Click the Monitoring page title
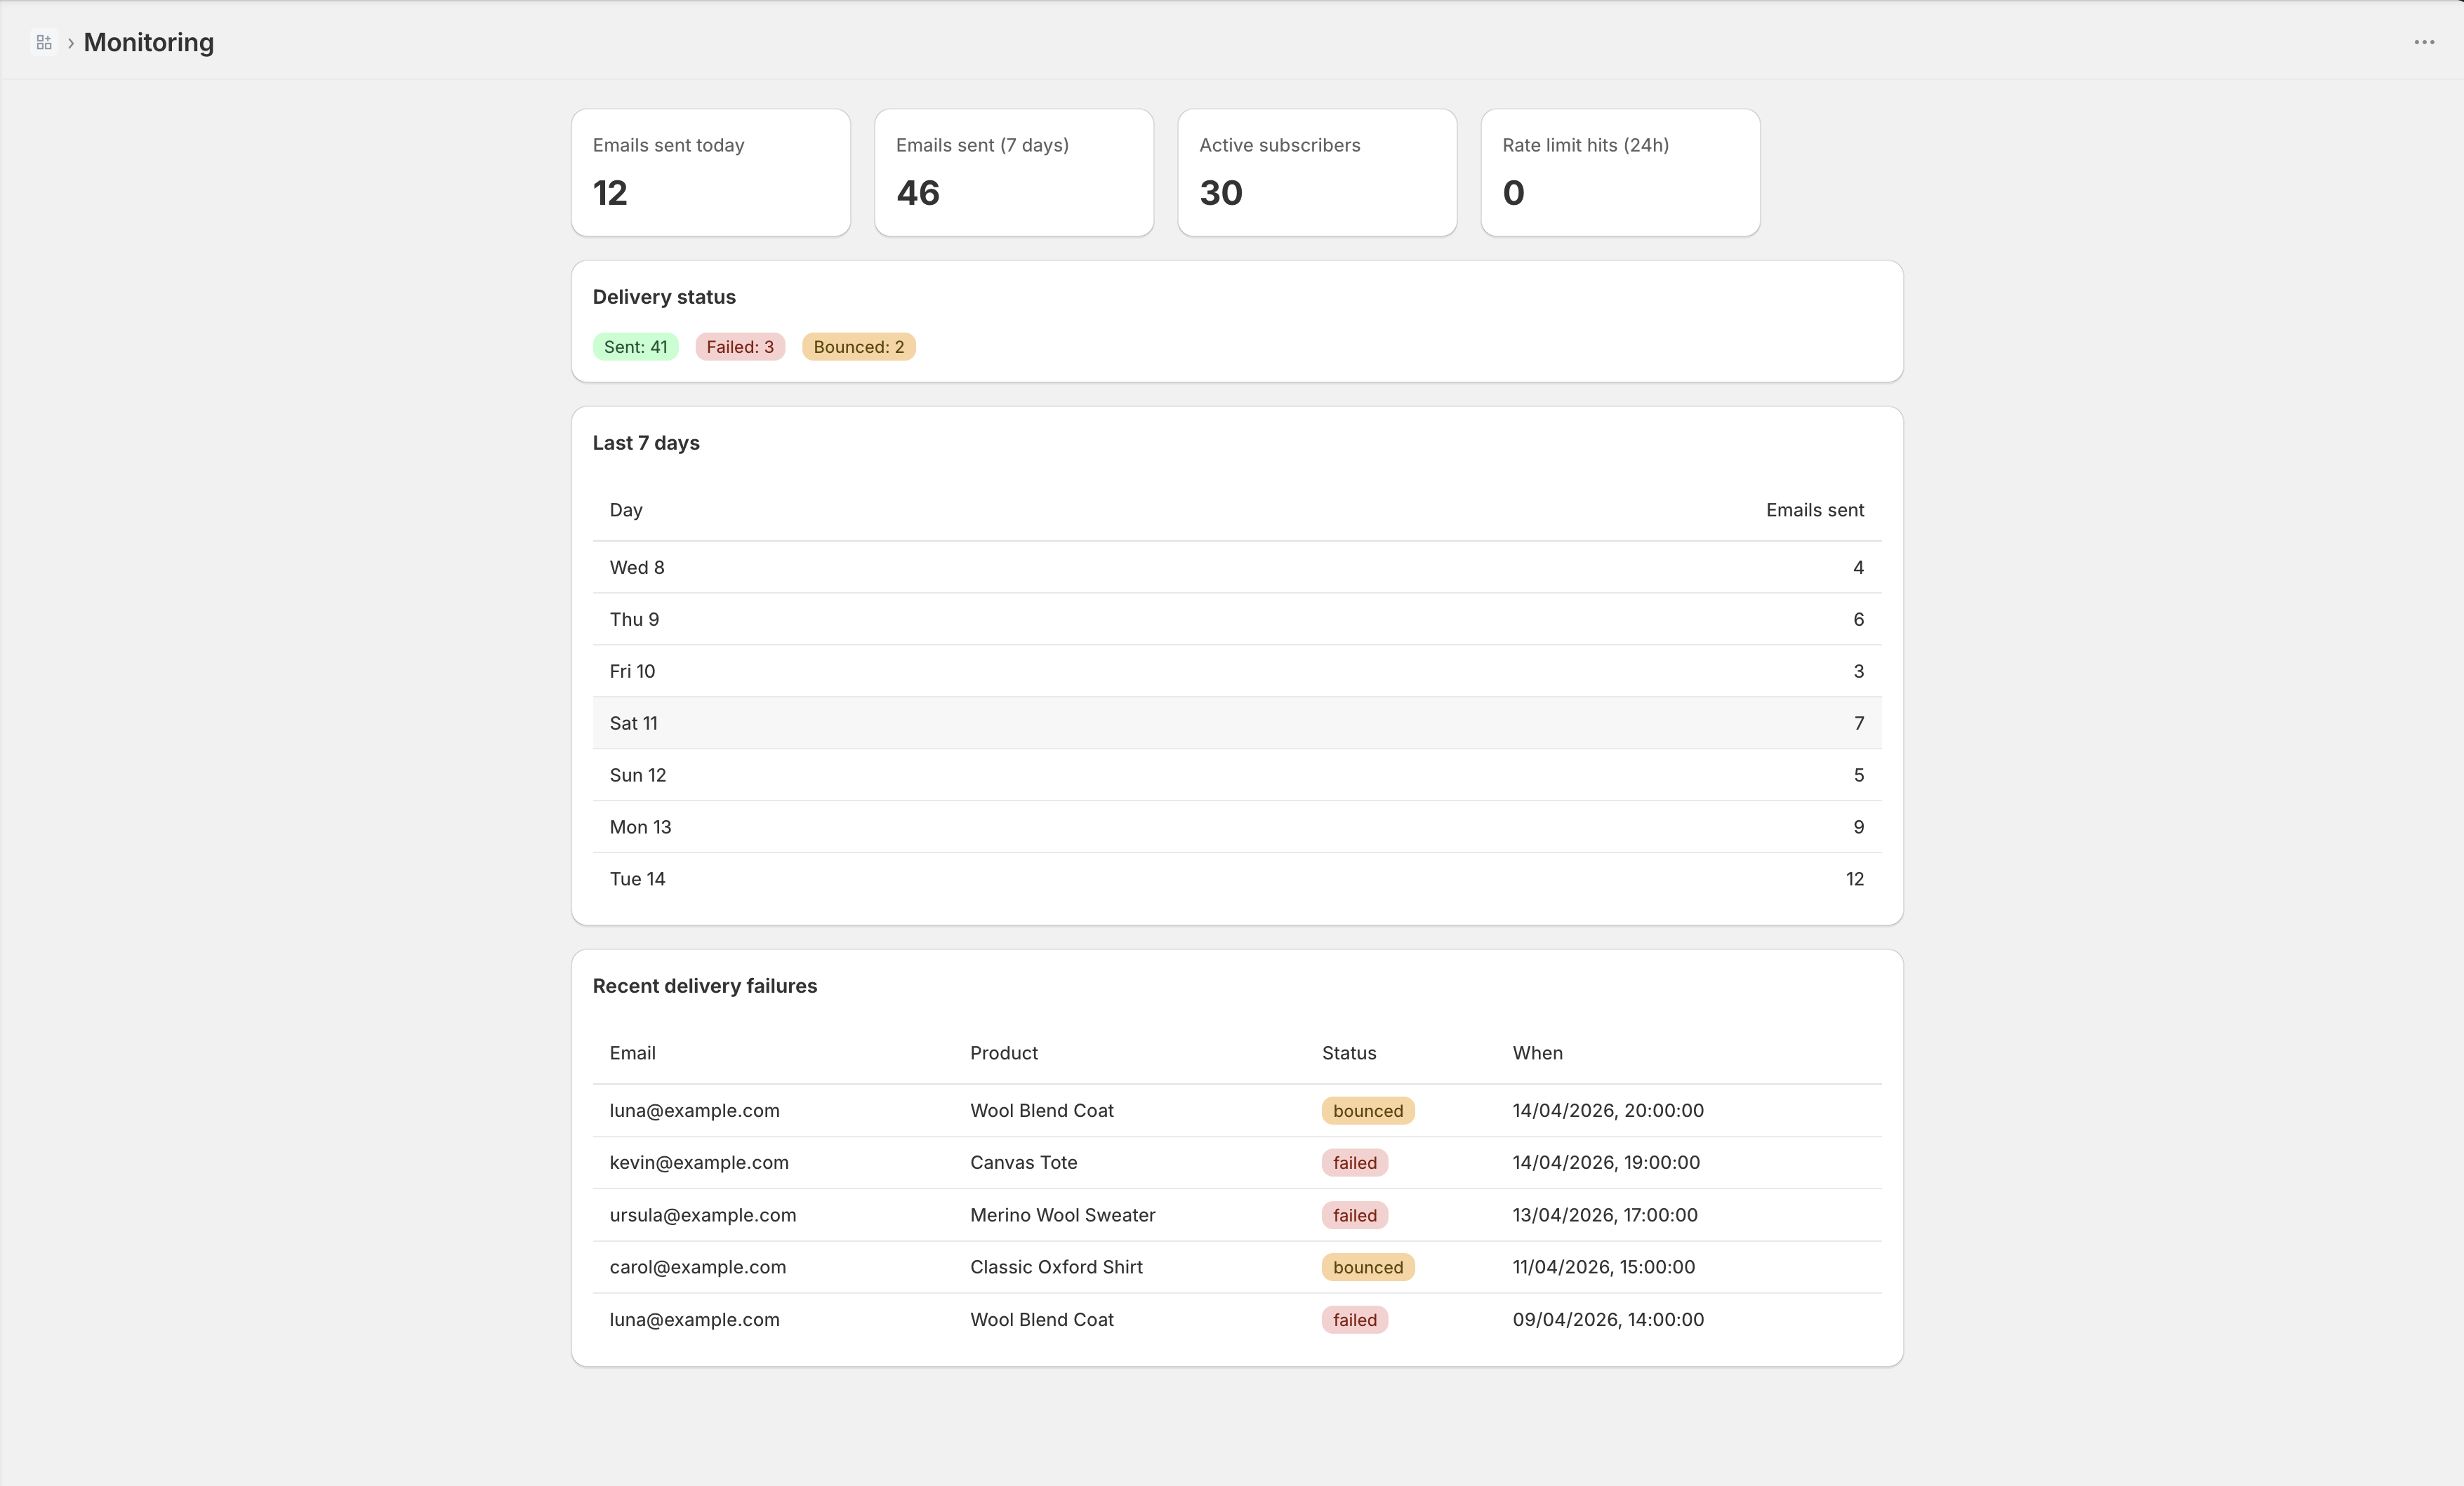2464x1486 pixels. tap(149, 42)
